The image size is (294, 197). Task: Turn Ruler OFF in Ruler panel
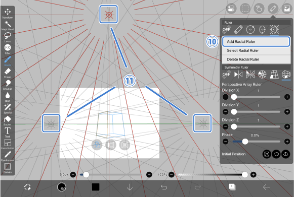pyautogui.click(x=226, y=30)
